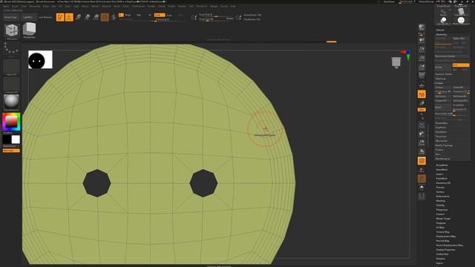Viewport: 475px width, 267px height.
Task: Expand the Subtool section
Action: coord(440,30)
